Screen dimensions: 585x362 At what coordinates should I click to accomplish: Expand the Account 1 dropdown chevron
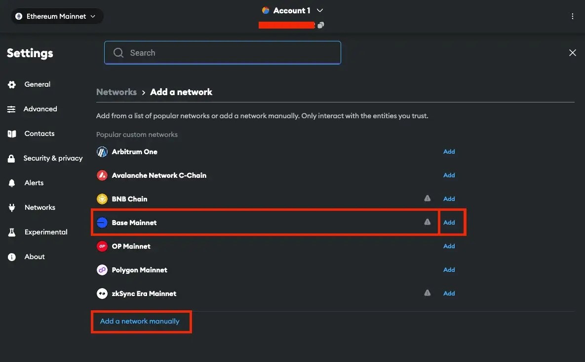coord(319,10)
